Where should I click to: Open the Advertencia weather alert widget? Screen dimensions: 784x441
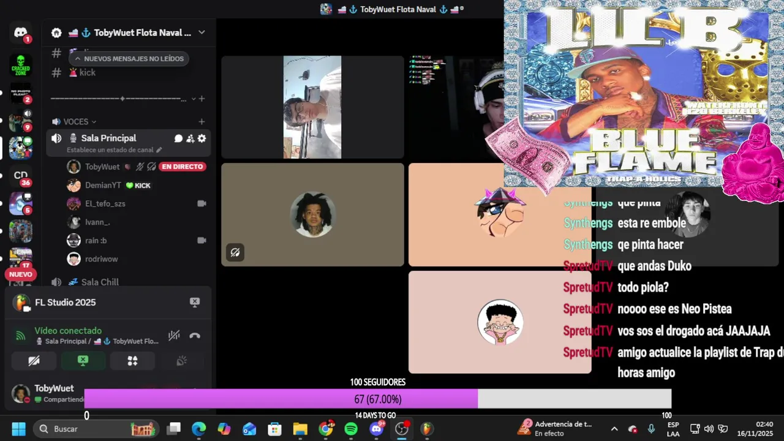click(556, 429)
